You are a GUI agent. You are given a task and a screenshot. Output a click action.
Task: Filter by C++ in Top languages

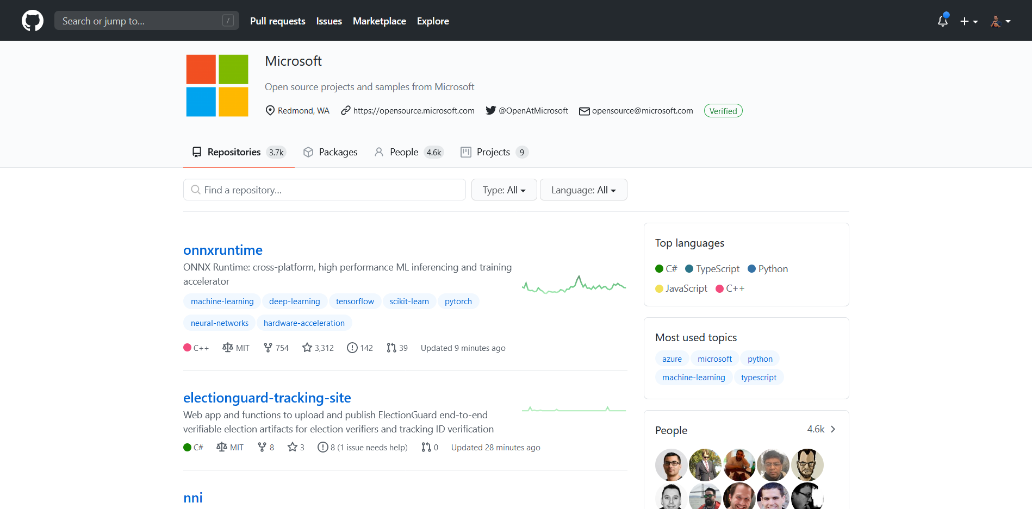point(730,288)
